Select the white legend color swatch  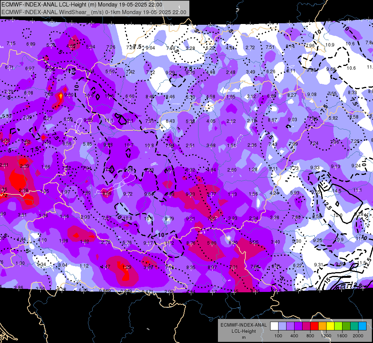[274, 326]
